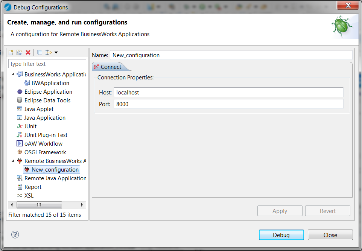Select the OSGi Framework icon
The height and width of the screenshot is (251, 362).
[x=20, y=152]
